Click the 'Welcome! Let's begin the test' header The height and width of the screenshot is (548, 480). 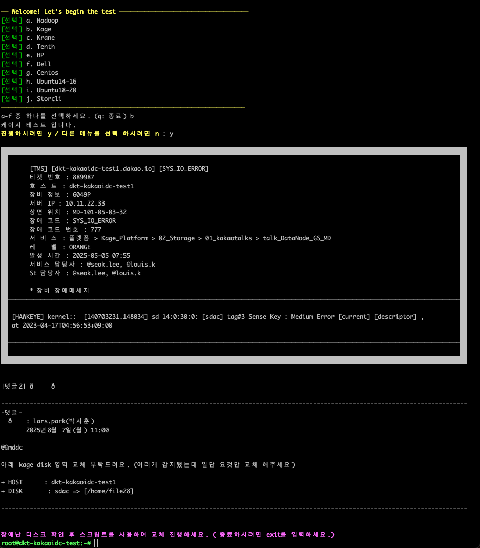pos(64,11)
